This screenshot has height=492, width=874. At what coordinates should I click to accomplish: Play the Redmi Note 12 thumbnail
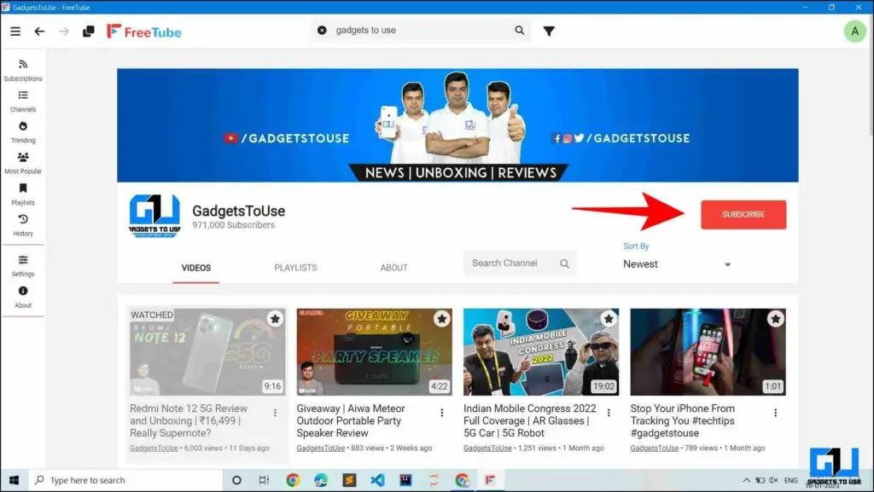click(x=207, y=352)
